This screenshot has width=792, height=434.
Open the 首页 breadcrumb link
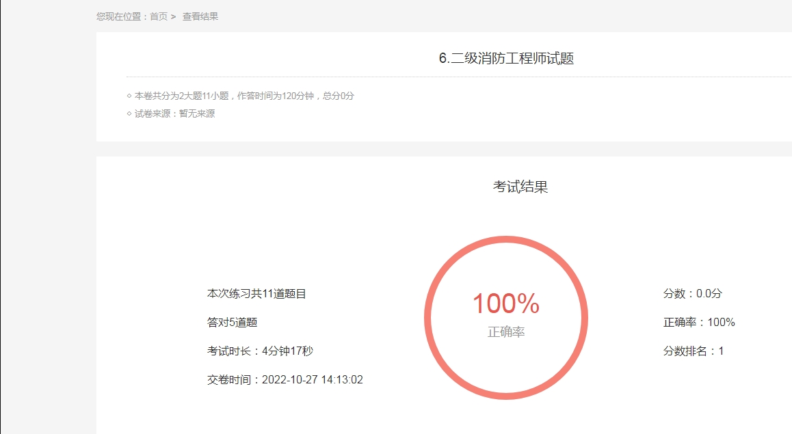pyautogui.click(x=159, y=16)
